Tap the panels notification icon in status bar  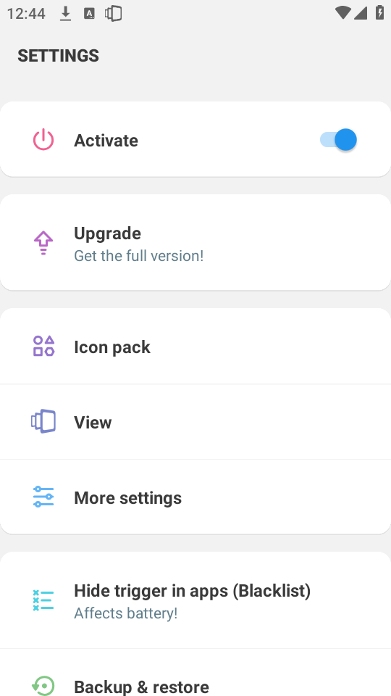click(114, 13)
